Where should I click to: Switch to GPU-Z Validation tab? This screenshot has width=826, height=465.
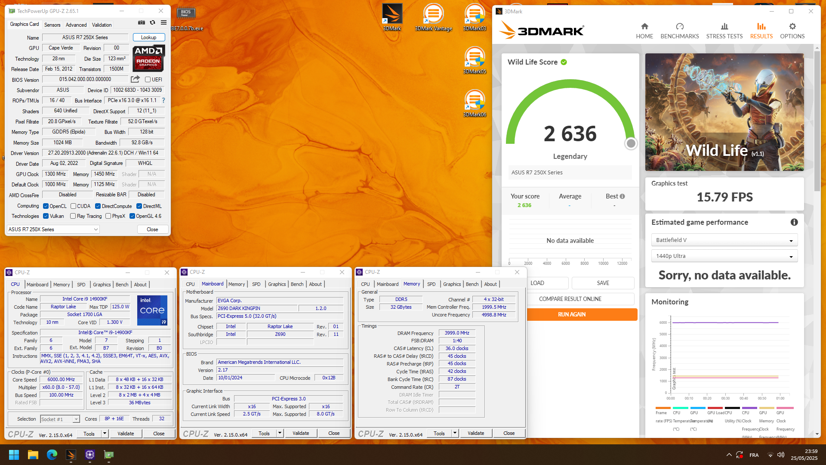click(102, 25)
